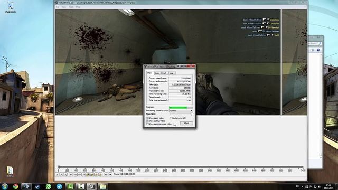Click the Stop playback button in VirtualDub toolbar
This screenshot has width=338, height=190.
57,174
